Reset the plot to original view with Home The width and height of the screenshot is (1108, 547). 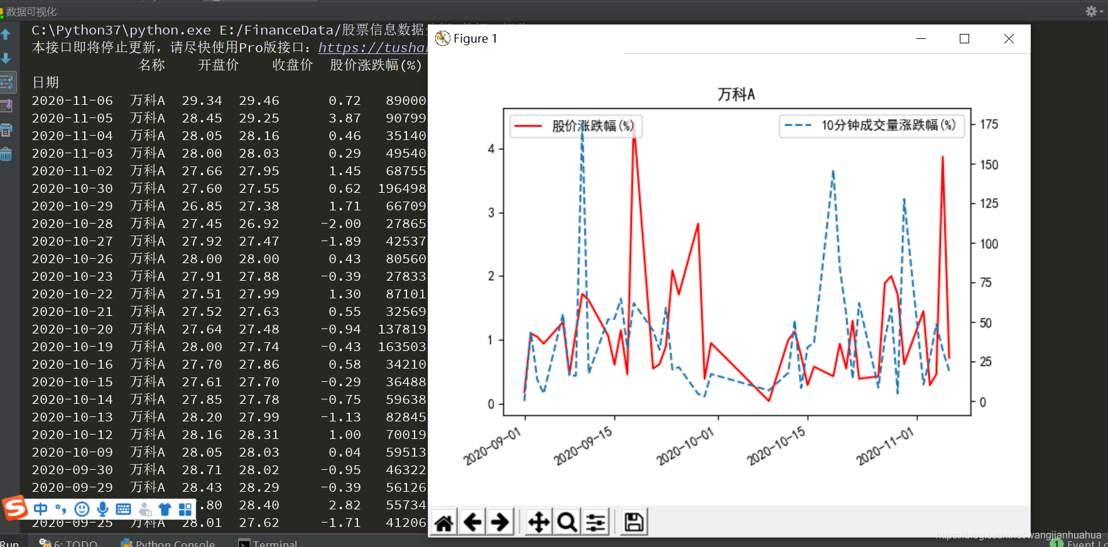pyautogui.click(x=444, y=523)
